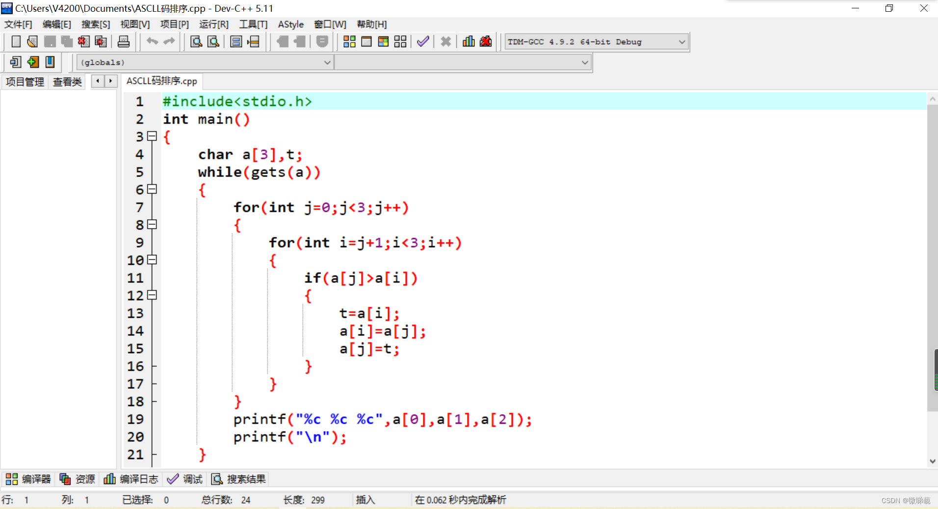Switch to the 查看类 tab
Viewport: 938px width, 509px height.
coord(67,81)
